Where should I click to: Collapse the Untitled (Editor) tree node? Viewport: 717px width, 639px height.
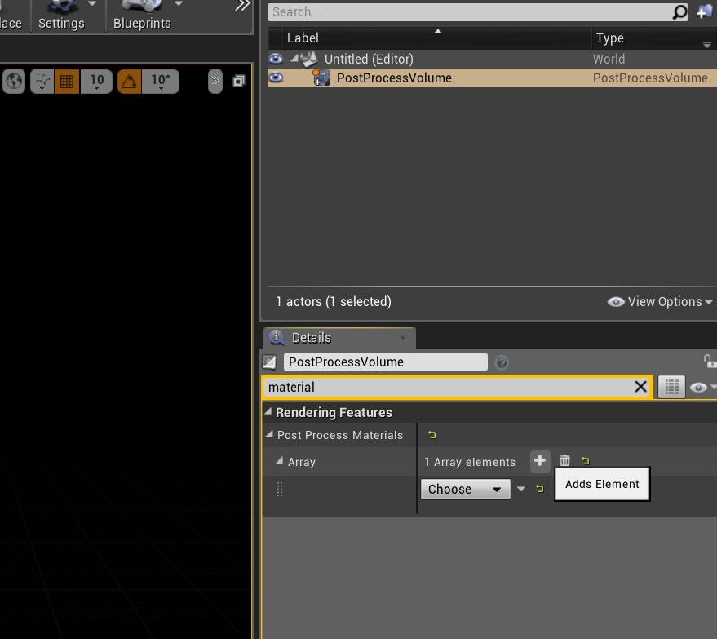(x=294, y=58)
